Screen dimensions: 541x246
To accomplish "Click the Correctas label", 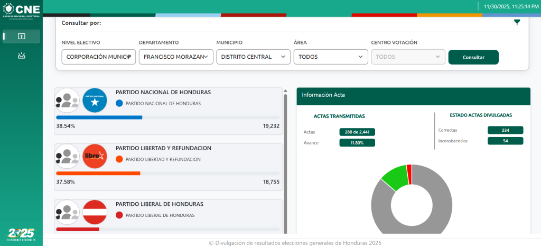I will [x=447, y=130].
